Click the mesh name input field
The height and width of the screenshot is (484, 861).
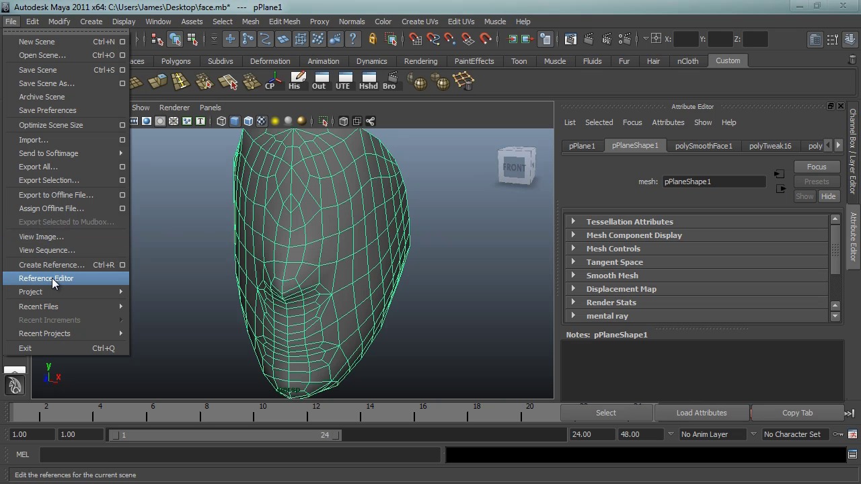coord(714,182)
